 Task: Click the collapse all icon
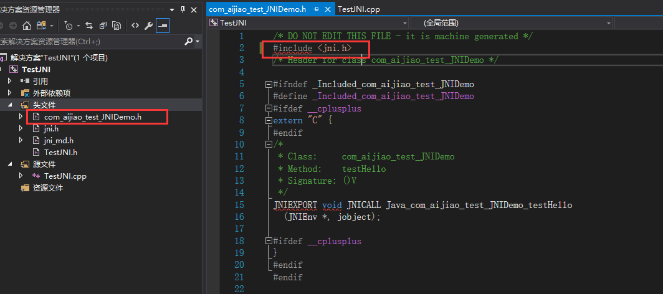point(103,26)
